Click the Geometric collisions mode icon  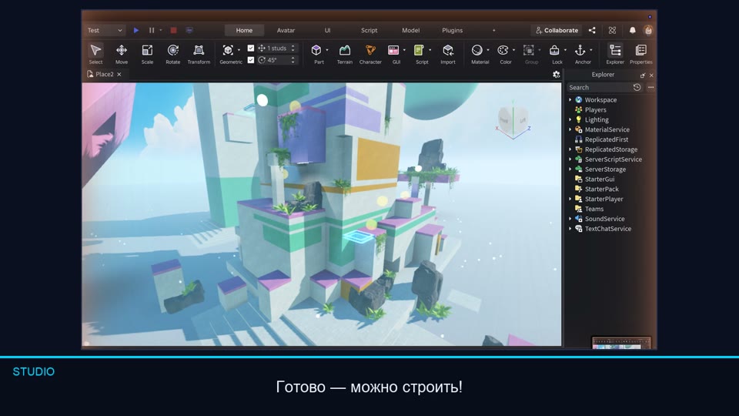tap(228, 50)
